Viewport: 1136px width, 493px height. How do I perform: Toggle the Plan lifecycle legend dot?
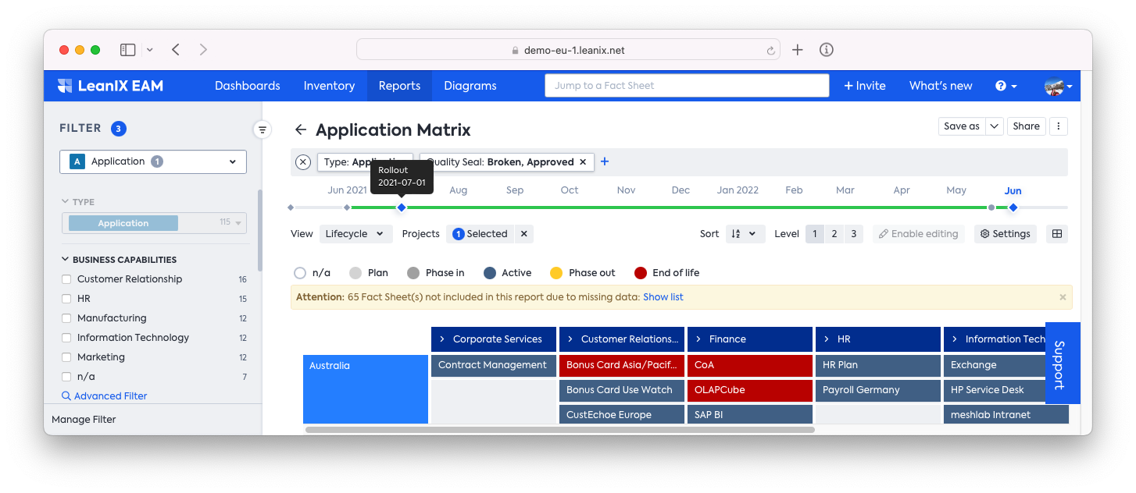355,273
